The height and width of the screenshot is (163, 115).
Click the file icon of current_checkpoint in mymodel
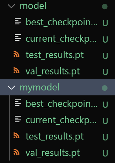pyautogui.click(x=18, y=119)
